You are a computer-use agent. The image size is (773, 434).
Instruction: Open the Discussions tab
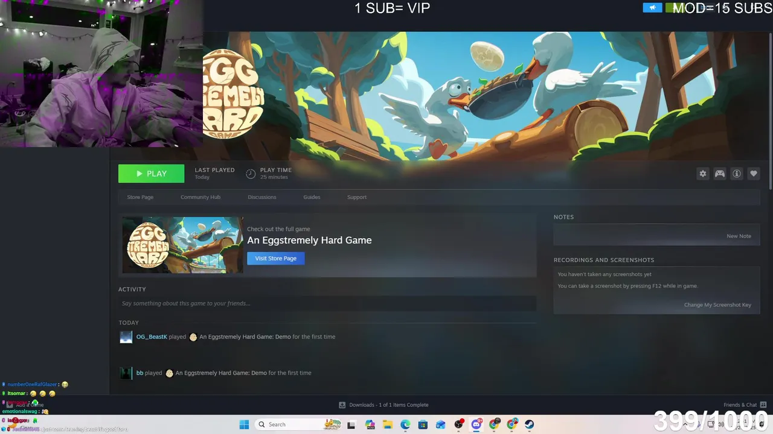point(262,197)
